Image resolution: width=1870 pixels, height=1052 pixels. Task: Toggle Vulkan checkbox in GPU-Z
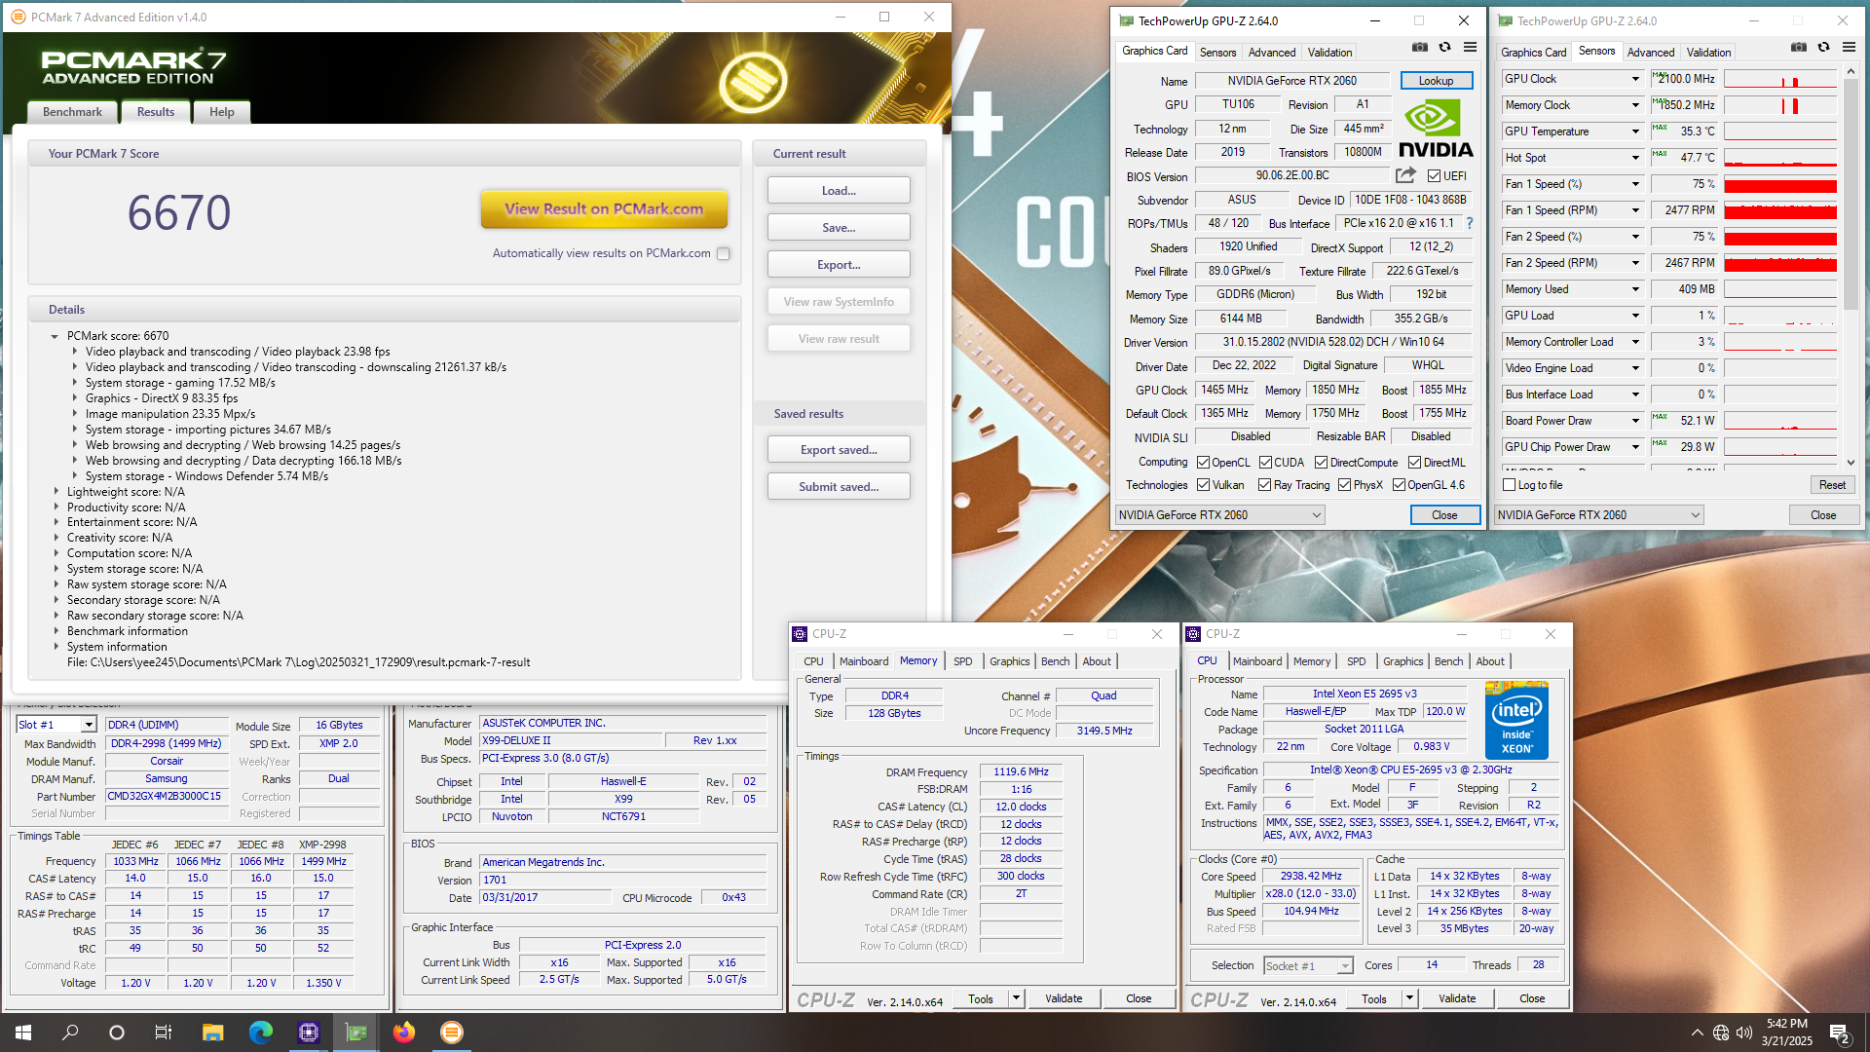[1203, 485]
